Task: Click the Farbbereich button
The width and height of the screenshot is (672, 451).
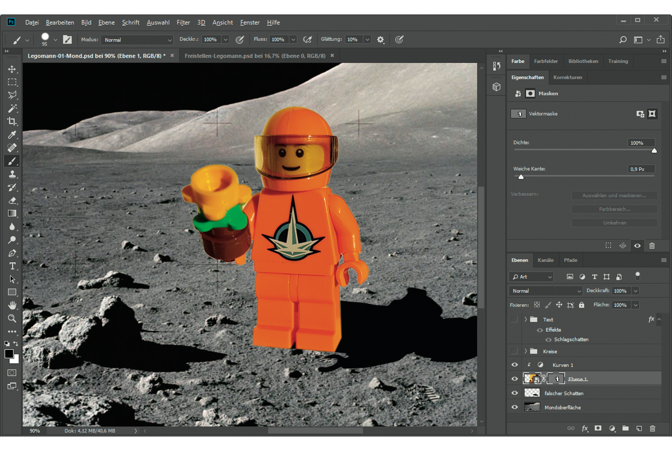Action: [x=614, y=209]
